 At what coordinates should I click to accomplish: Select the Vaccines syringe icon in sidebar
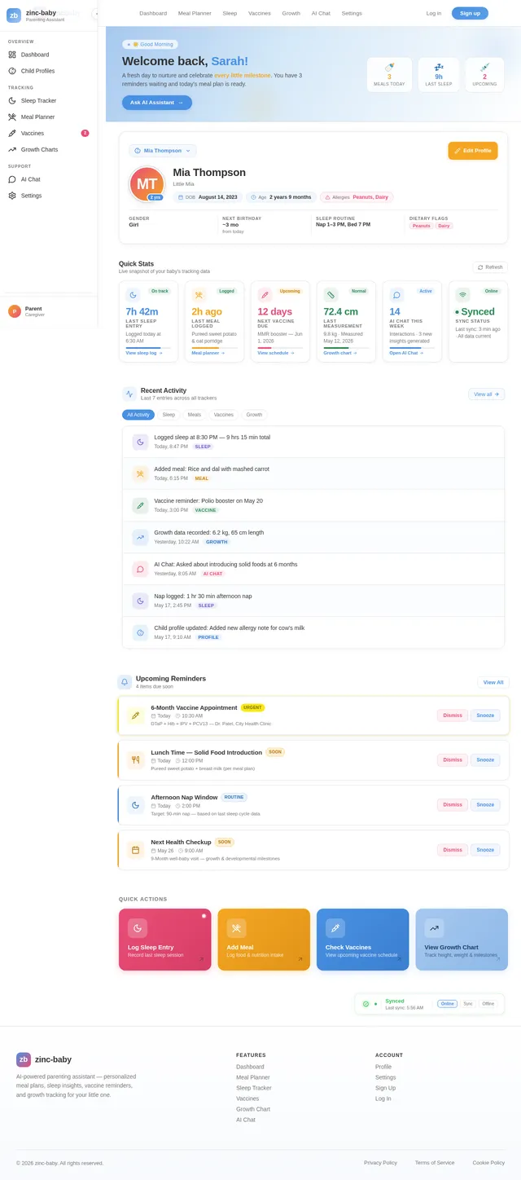point(12,133)
